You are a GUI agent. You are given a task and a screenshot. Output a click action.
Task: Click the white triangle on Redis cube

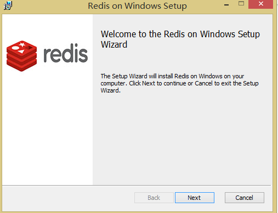[x=21, y=51]
